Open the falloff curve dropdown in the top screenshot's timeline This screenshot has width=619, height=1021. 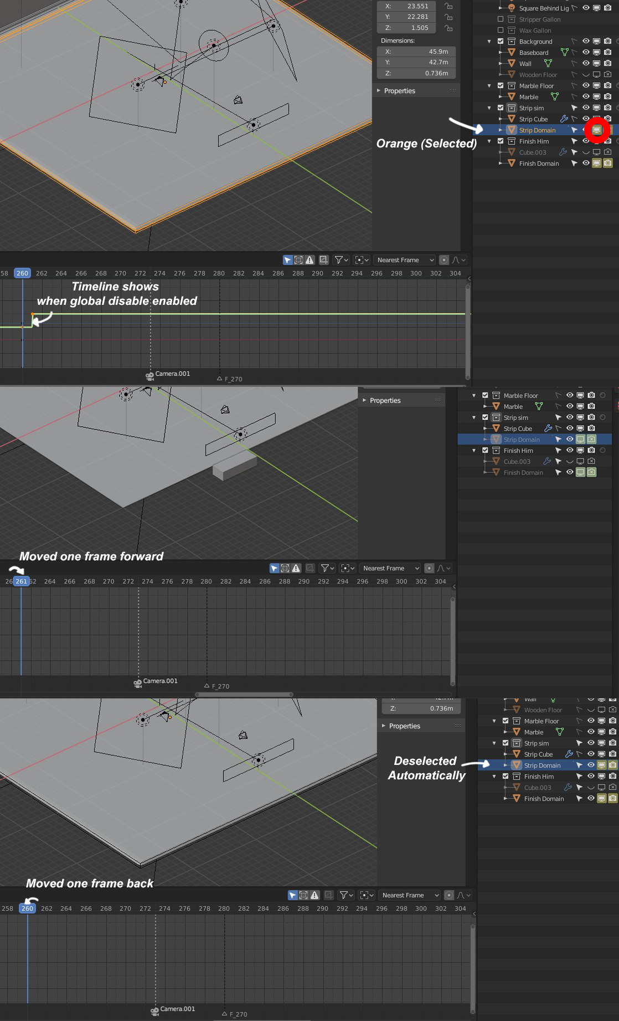click(459, 260)
